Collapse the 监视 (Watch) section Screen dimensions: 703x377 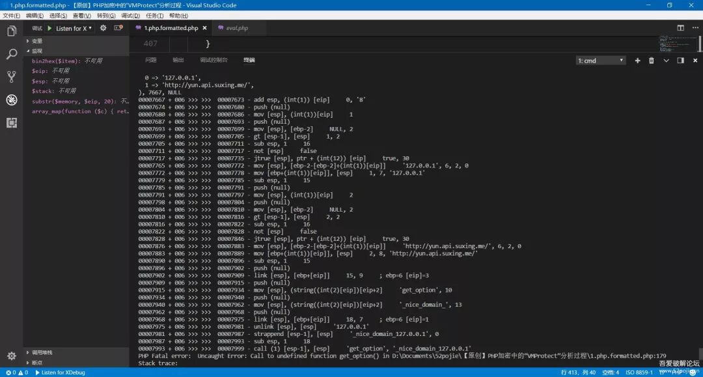tap(76, 51)
